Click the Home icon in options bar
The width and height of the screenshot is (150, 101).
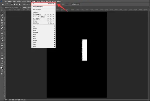[x=3, y=4]
